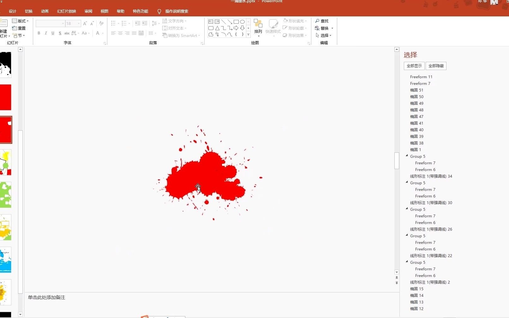This screenshot has height=318, width=509.
Task: Open the 形状填充 shape fill dropdown
Action: coord(295,21)
